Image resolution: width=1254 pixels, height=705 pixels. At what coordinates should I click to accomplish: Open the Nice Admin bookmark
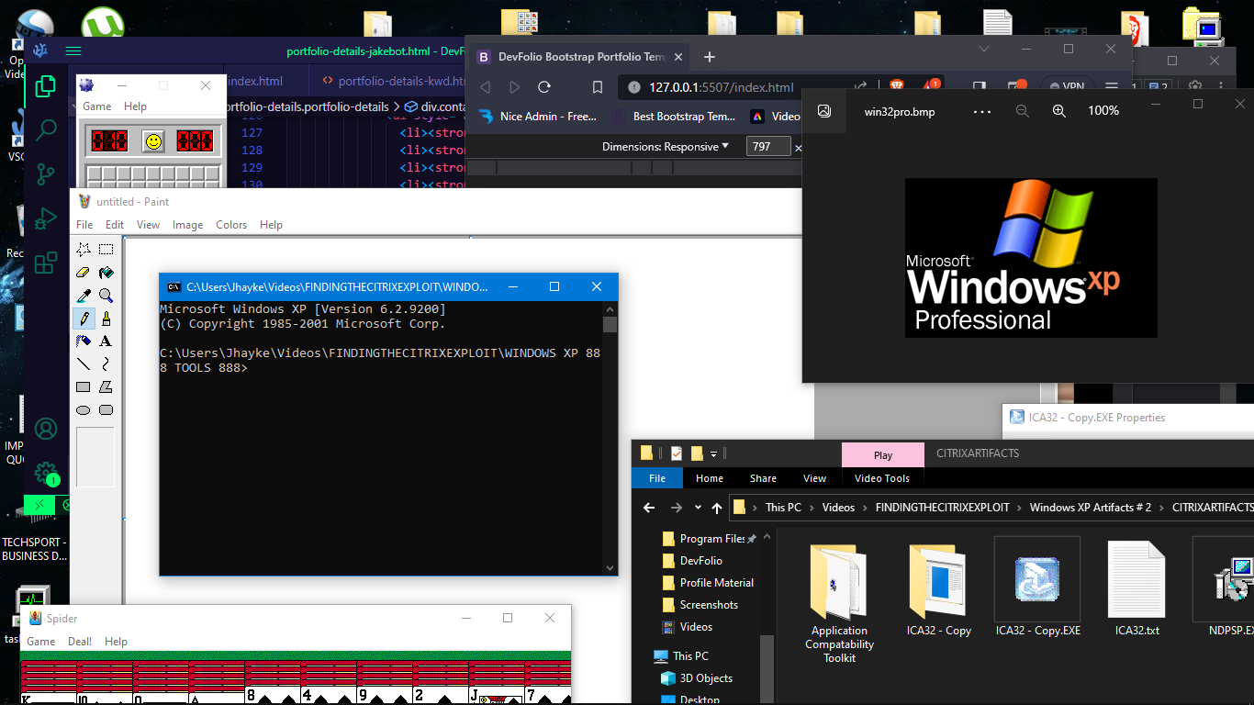(x=537, y=117)
